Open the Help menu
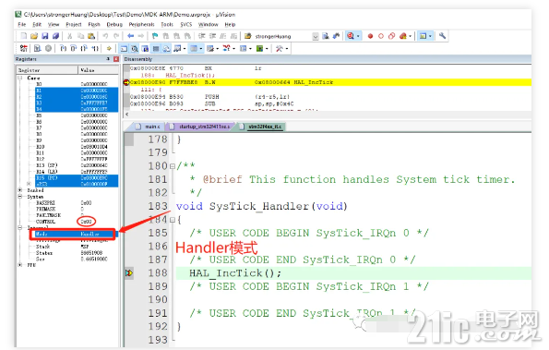 coord(230,24)
